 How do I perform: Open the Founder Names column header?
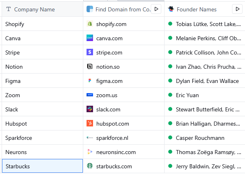[x=205, y=9]
